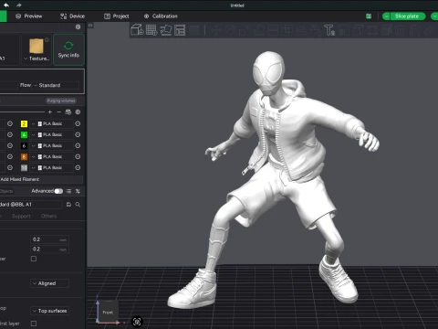
Task: Click the Add plate grid icon
Action: [151, 30]
